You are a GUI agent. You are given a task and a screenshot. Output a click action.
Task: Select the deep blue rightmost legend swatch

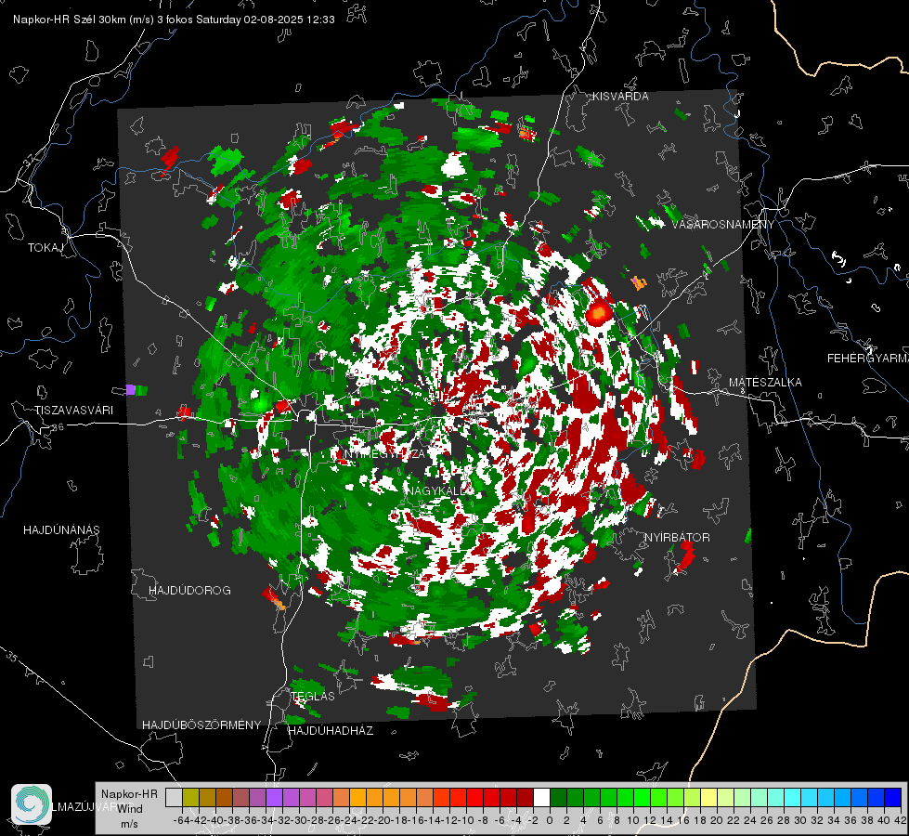point(893,798)
